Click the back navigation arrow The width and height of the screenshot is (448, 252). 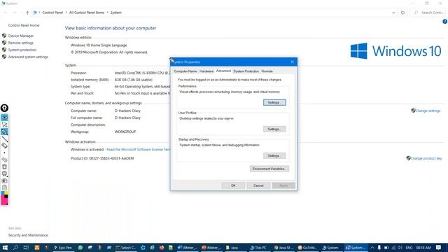pyautogui.click(x=6, y=13)
